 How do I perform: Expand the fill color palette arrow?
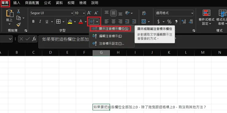tap(75, 22)
